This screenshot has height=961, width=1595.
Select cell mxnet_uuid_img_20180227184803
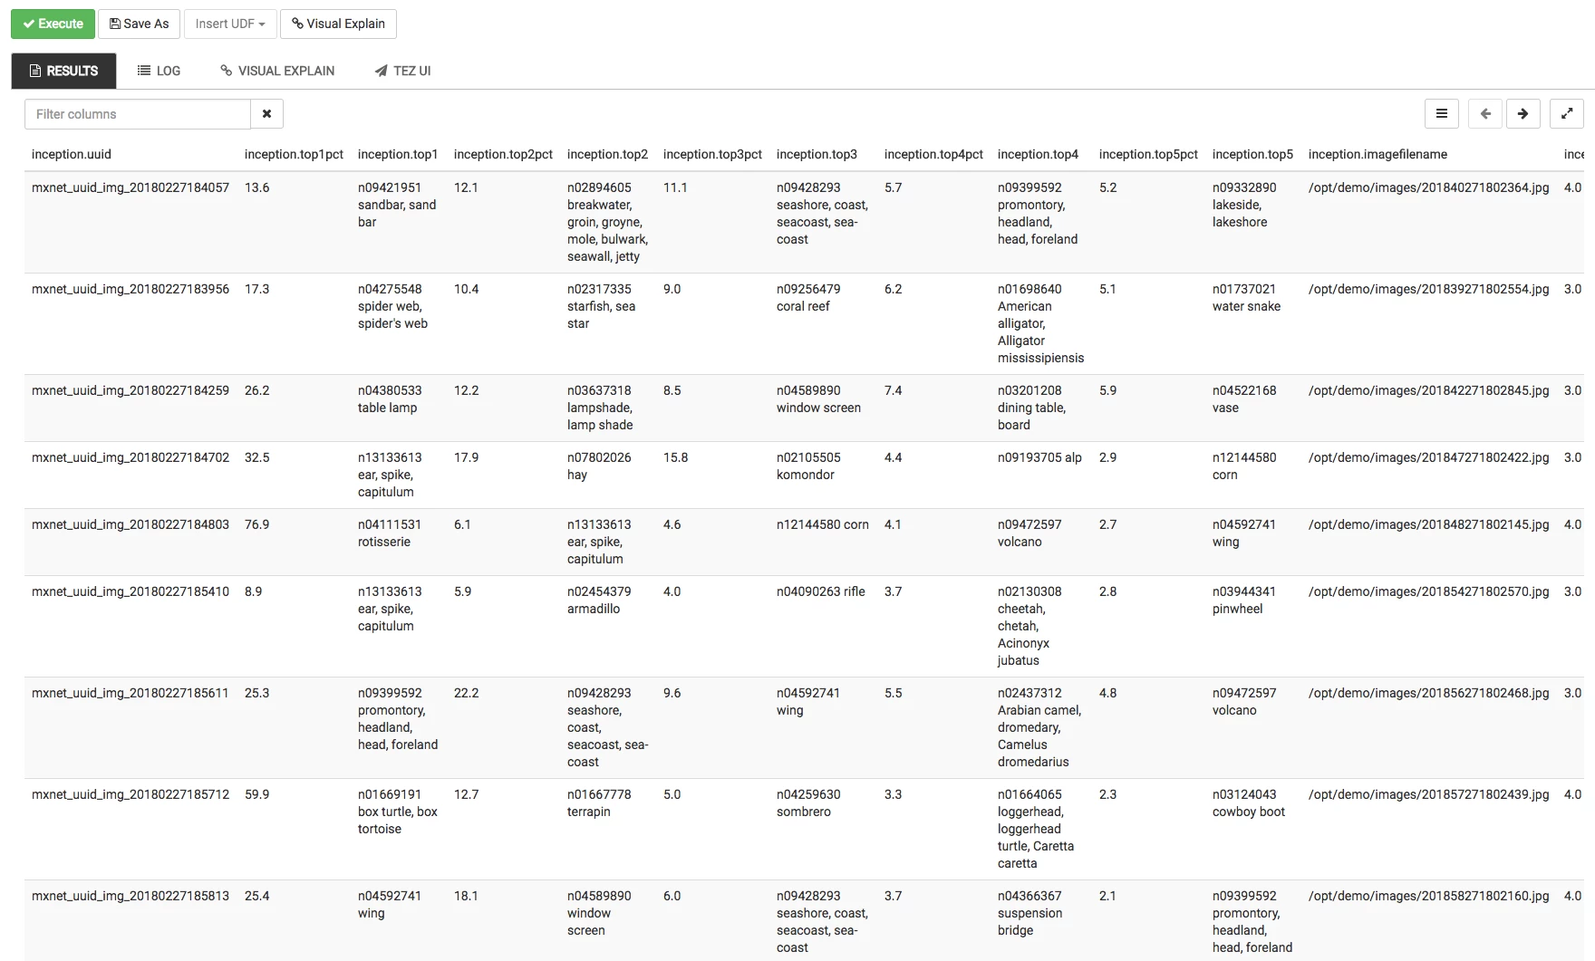point(130,524)
